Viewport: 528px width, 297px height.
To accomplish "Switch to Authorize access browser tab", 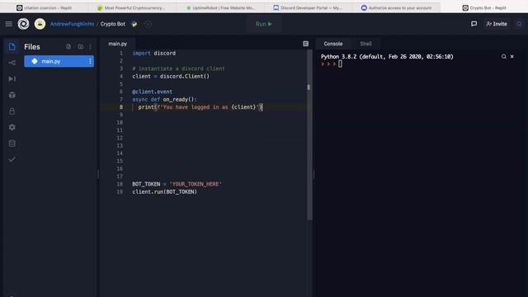I will pos(396,7).
